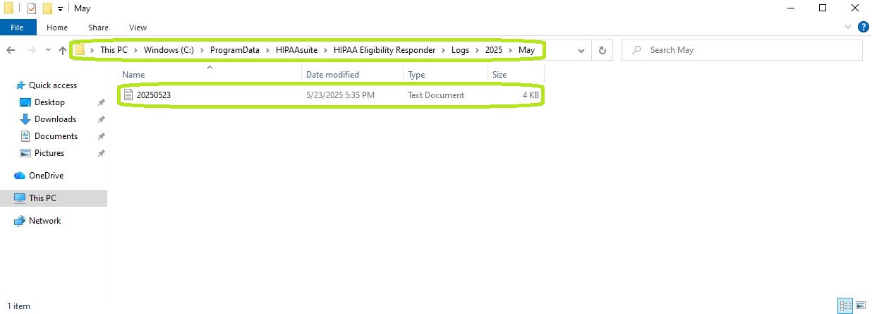This screenshot has width=872, height=314.
Task: Click ProgramData breadcrumb in address bar
Action: tap(235, 50)
